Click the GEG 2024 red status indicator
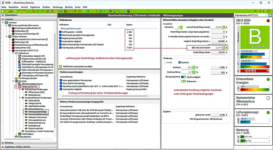 tap(268, 21)
